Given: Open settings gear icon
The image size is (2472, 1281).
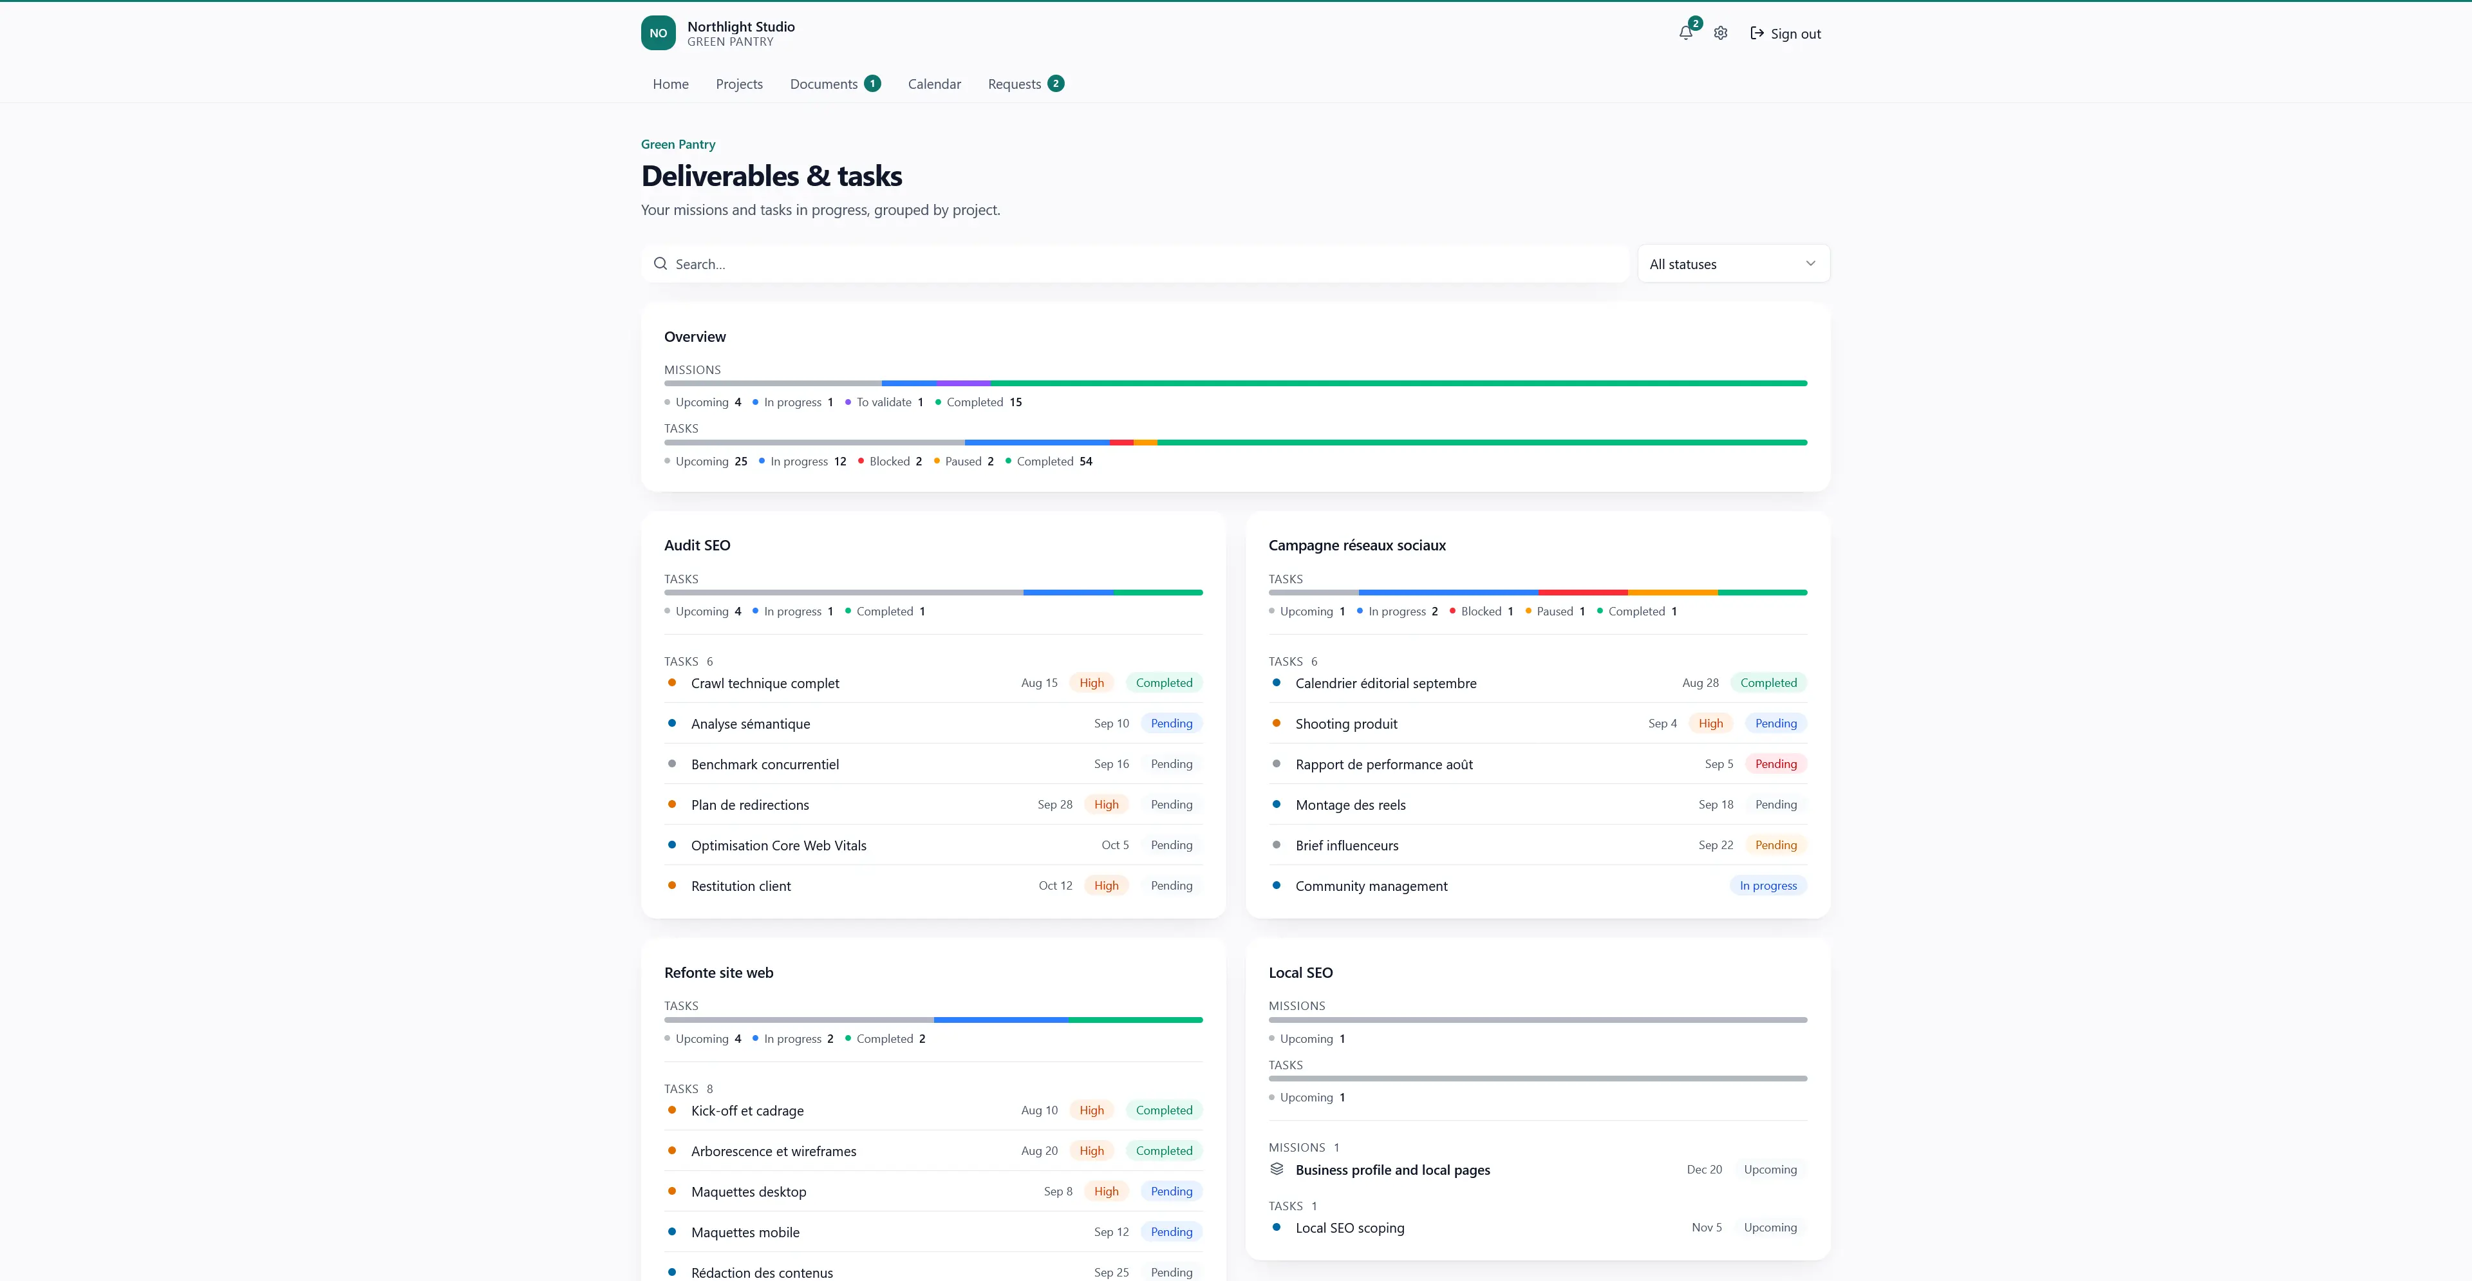Looking at the screenshot, I should pos(1721,33).
